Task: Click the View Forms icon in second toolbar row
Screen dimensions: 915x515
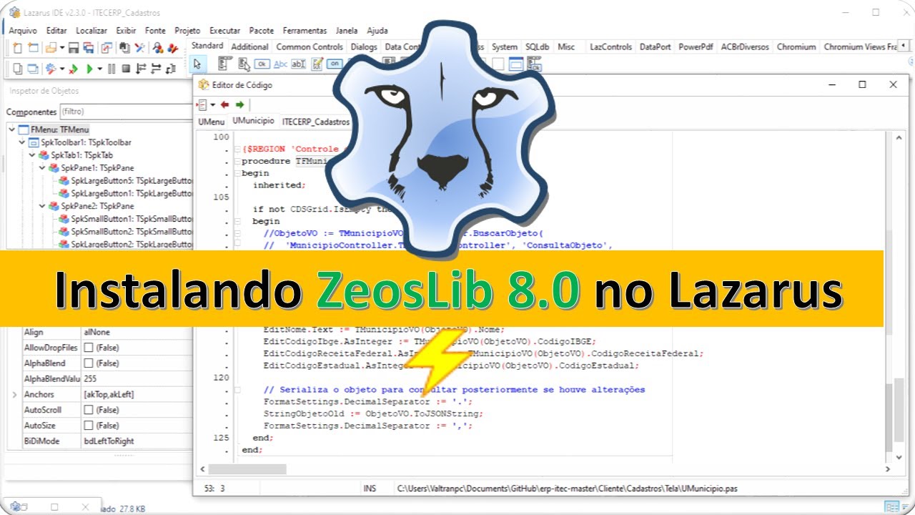Action: (x=33, y=69)
